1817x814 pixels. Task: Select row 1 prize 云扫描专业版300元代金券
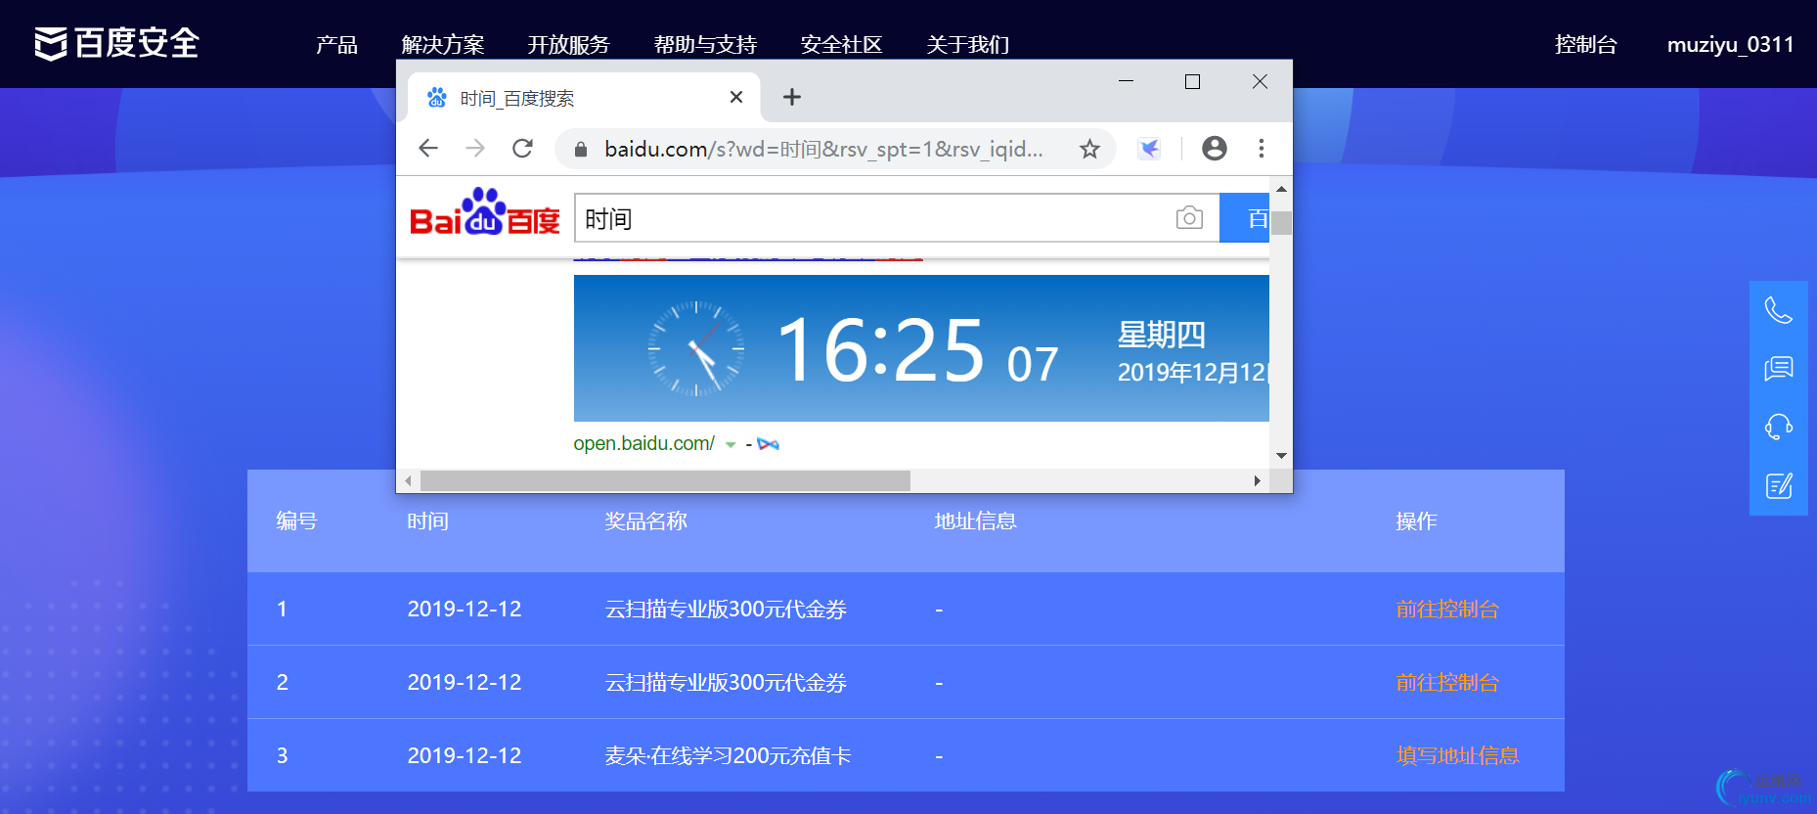point(726,609)
